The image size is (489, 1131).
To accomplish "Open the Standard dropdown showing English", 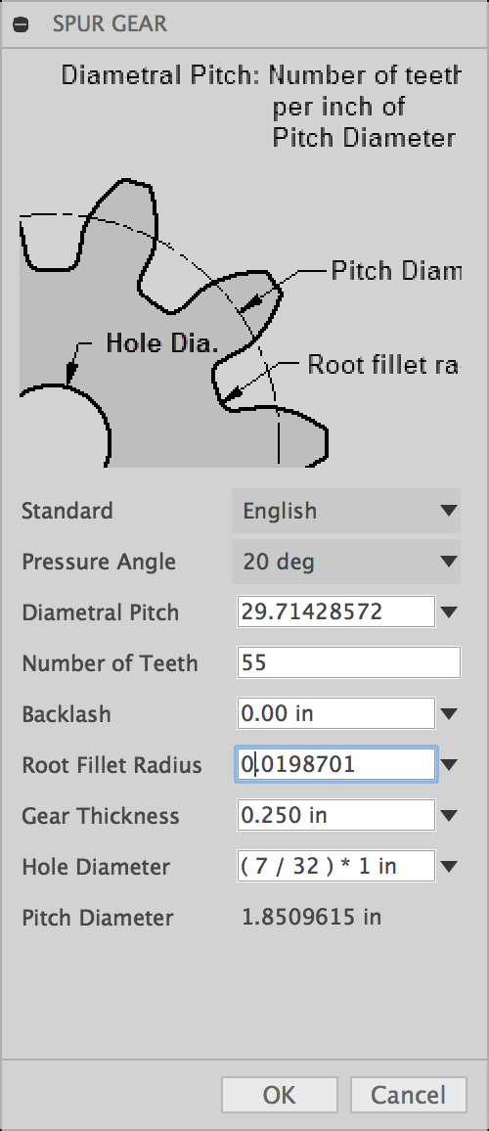I will coord(345,511).
